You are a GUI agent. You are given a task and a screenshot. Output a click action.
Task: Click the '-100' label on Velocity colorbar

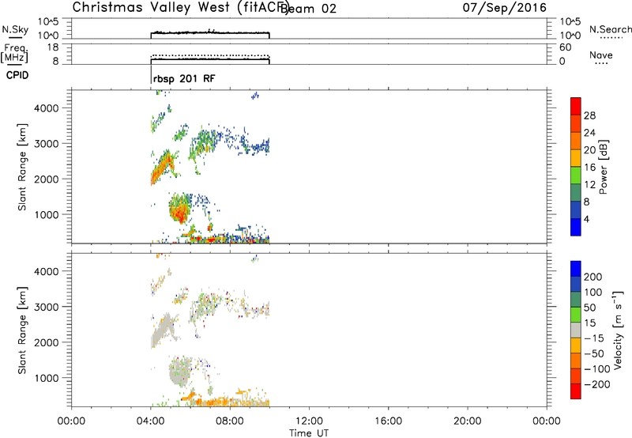(x=597, y=369)
